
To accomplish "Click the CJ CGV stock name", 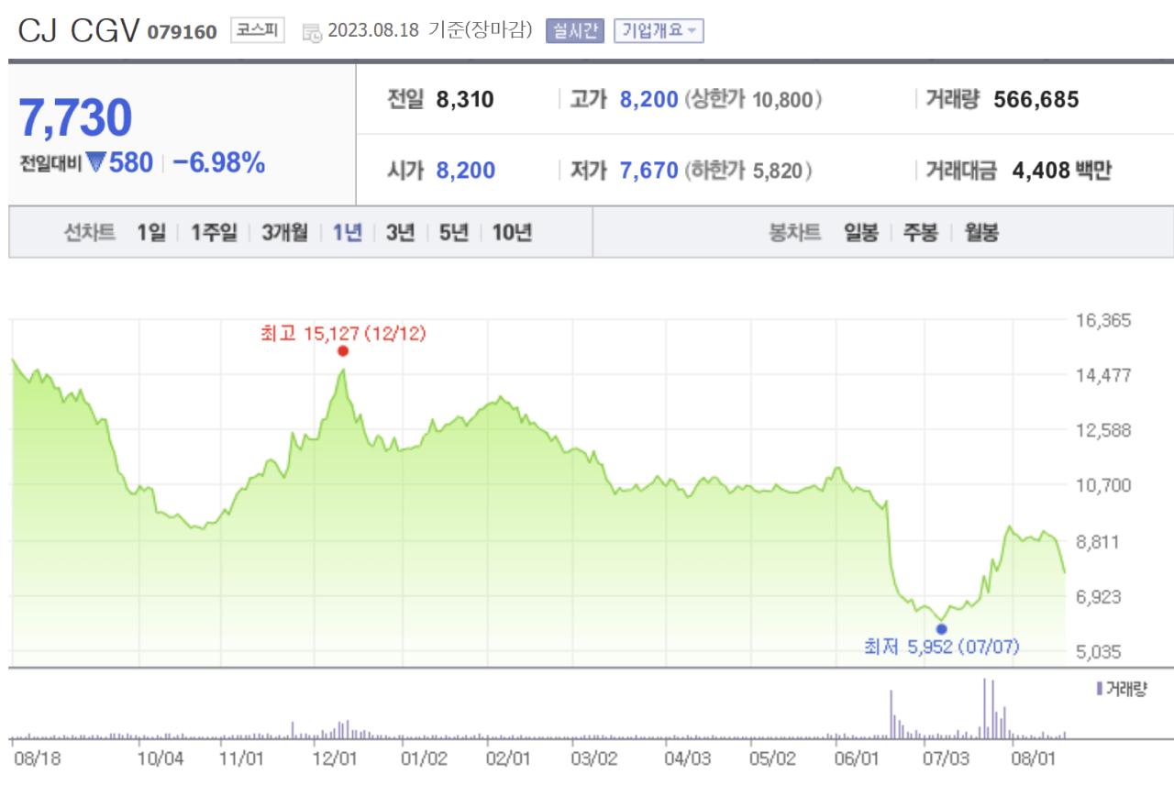I will [79, 31].
